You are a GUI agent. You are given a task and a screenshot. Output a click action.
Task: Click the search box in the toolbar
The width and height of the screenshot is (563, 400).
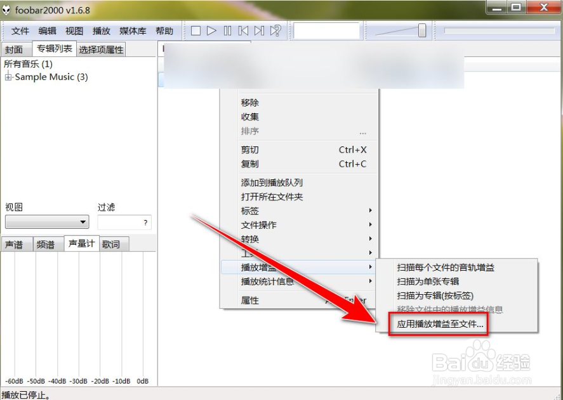pyautogui.click(x=326, y=31)
